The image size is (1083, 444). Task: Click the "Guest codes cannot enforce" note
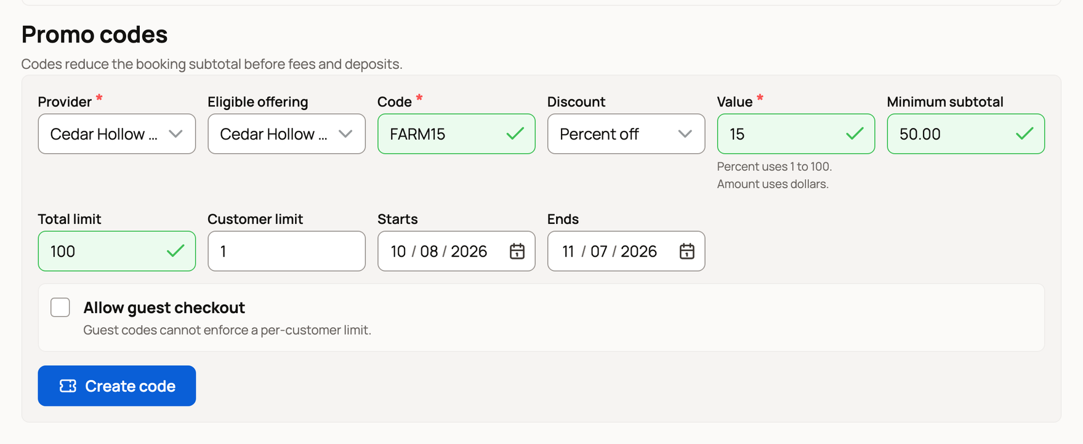227,330
